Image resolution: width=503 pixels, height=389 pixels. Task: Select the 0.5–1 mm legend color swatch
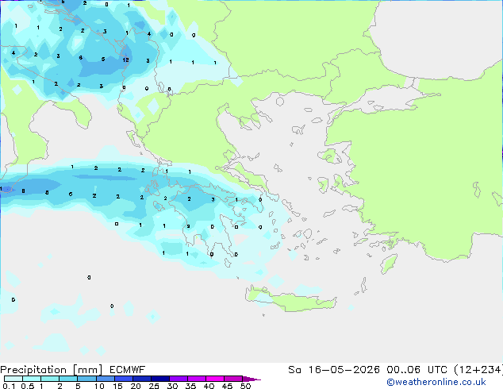tap(32, 379)
